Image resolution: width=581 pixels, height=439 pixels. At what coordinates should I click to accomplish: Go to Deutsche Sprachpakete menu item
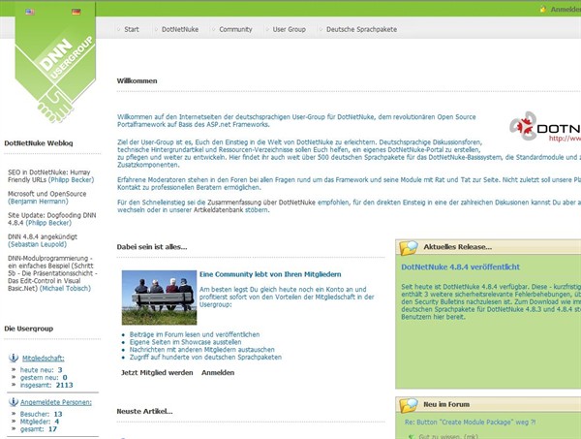pos(361,29)
